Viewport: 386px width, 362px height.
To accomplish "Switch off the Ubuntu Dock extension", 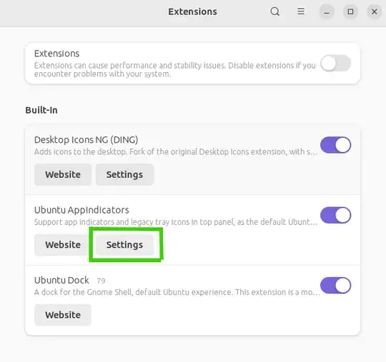I will pyautogui.click(x=335, y=286).
